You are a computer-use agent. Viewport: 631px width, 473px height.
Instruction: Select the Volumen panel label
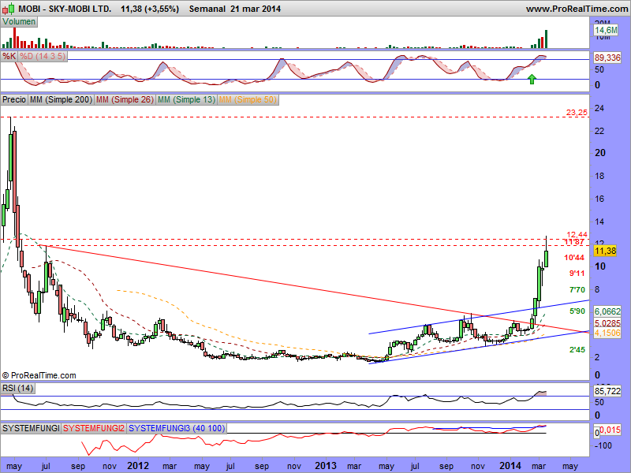(19, 22)
